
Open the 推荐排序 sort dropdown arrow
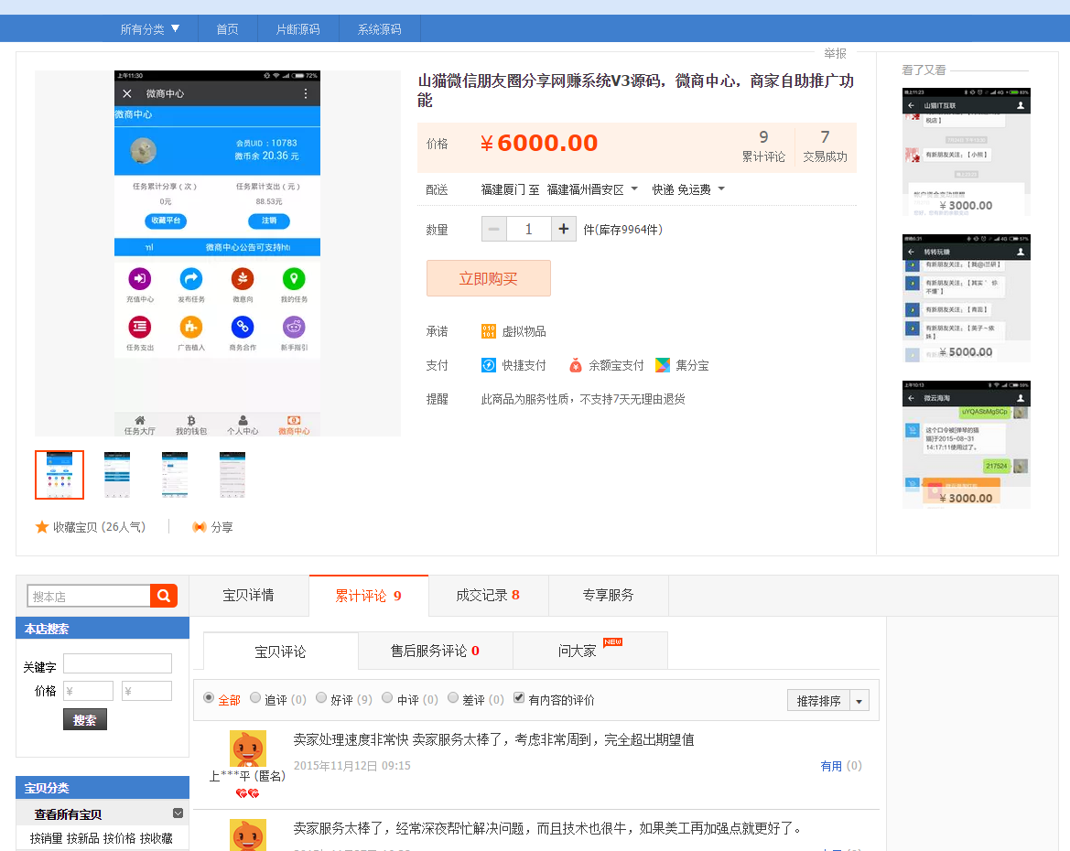tap(859, 701)
